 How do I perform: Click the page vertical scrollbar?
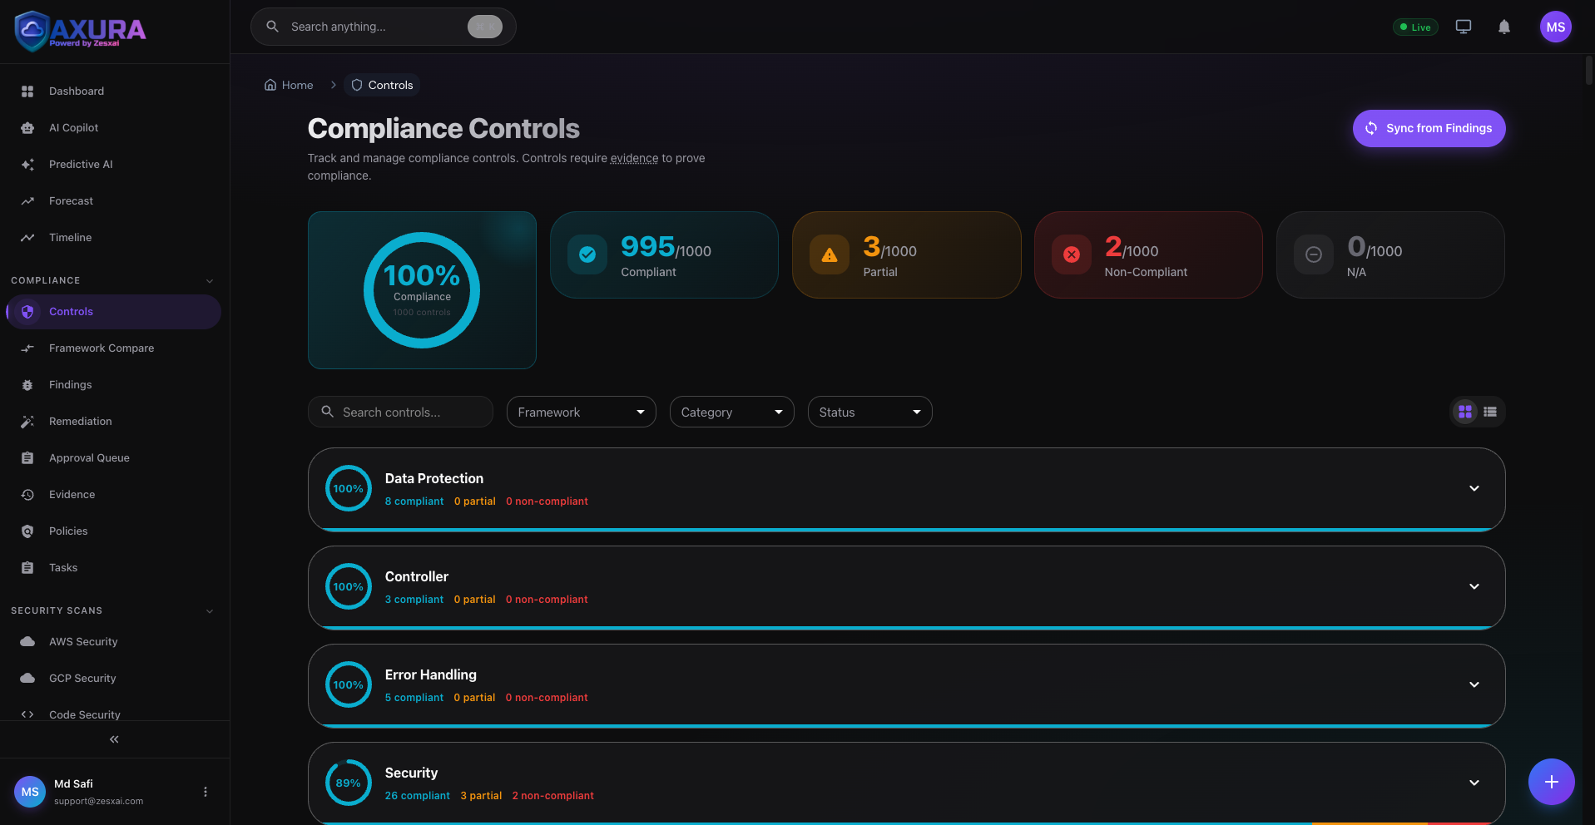click(1589, 71)
